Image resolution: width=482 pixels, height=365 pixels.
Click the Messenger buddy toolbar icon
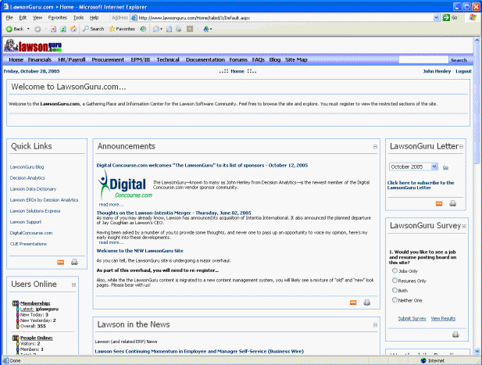(206, 29)
